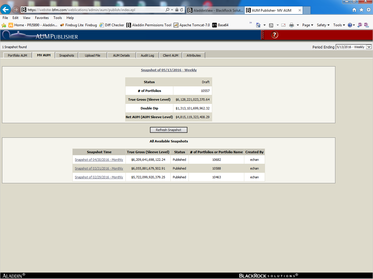373x279 pixels.
Task: Open the File menu
Action: pyautogui.click(x=5, y=18)
